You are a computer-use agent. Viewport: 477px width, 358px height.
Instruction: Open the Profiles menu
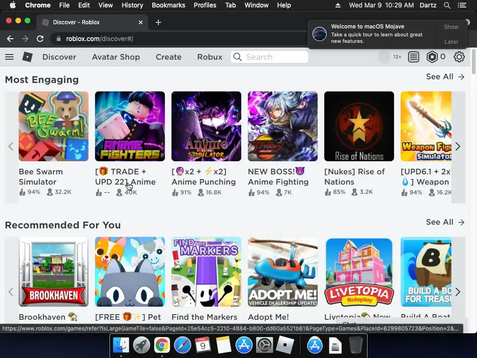[205, 5]
